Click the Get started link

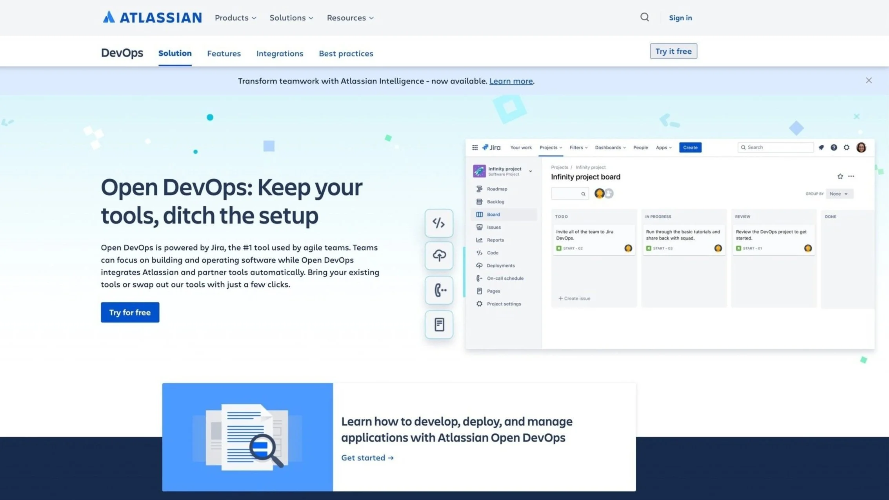(367, 458)
